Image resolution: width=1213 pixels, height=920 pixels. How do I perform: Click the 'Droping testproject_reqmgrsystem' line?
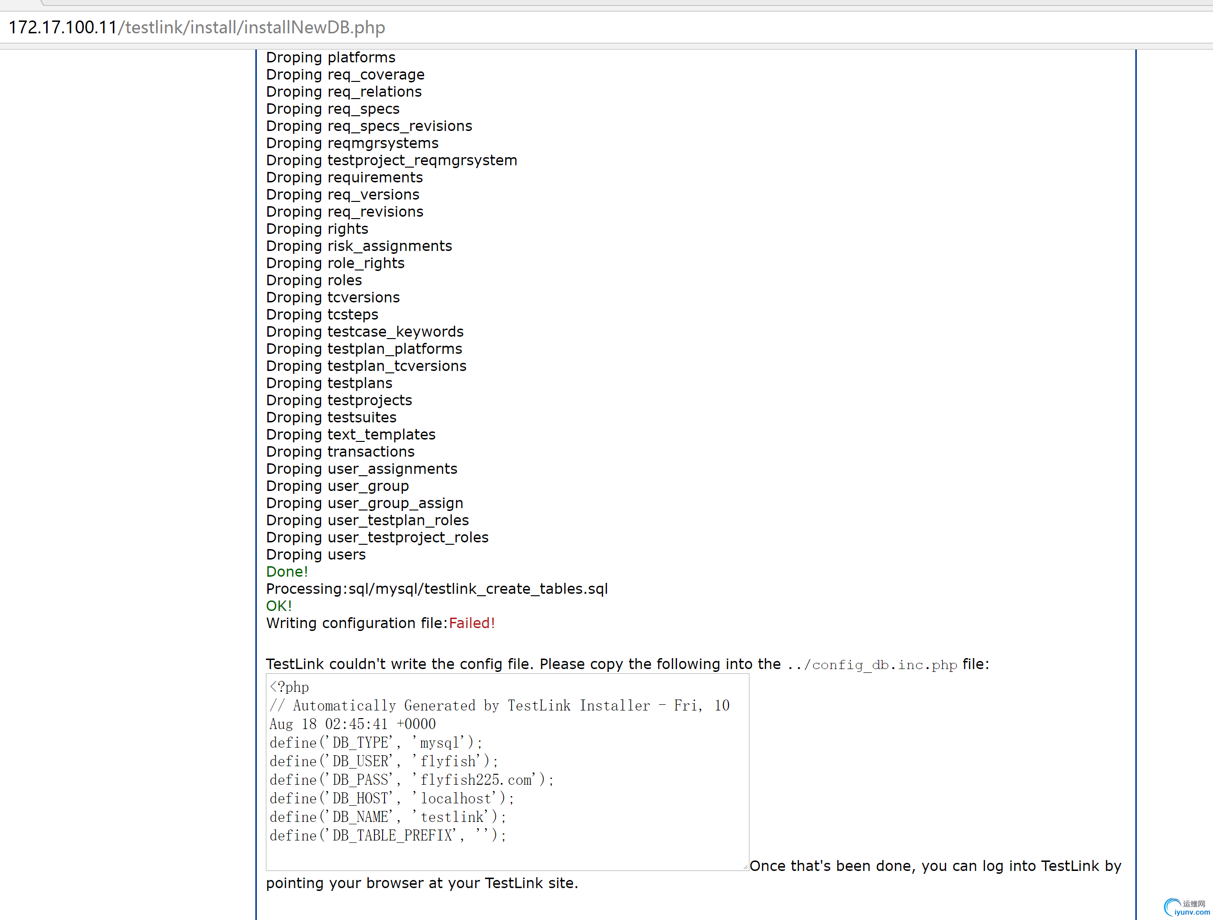pyautogui.click(x=392, y=160)
